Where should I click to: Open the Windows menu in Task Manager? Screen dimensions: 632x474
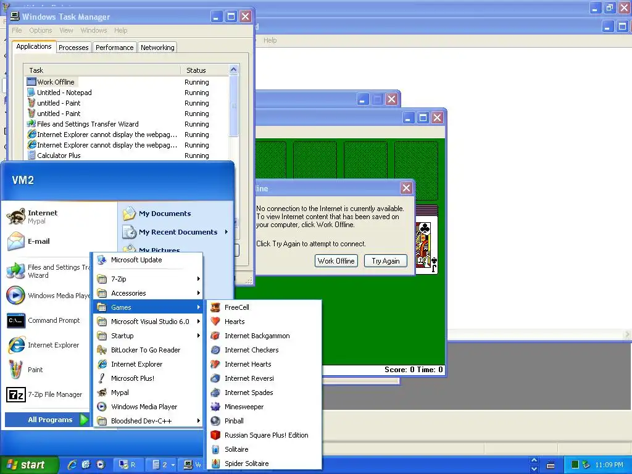coord(94,30)
